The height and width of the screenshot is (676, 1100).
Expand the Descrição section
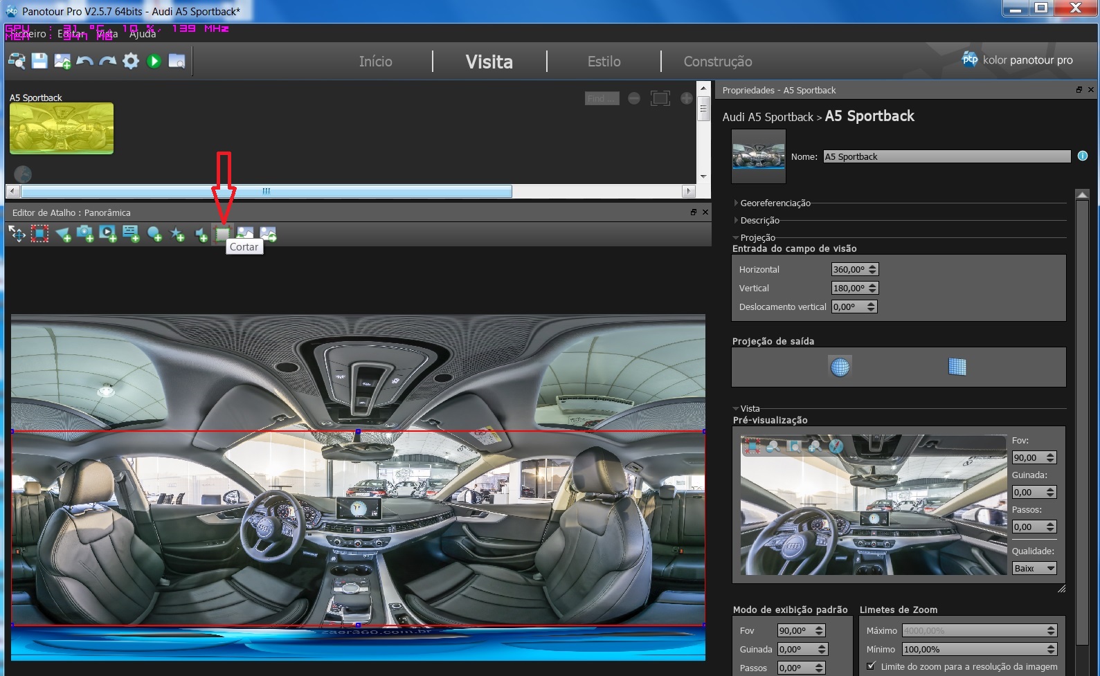(736, 220)
